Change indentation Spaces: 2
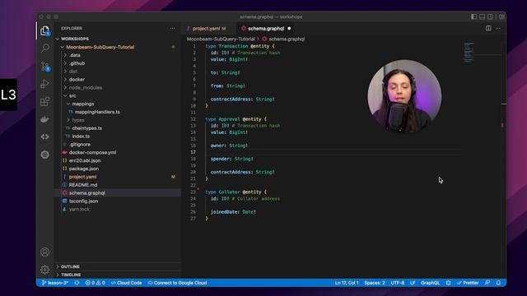 (375, 283)
